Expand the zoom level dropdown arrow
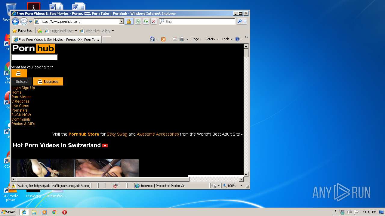 tap(241, 186)
